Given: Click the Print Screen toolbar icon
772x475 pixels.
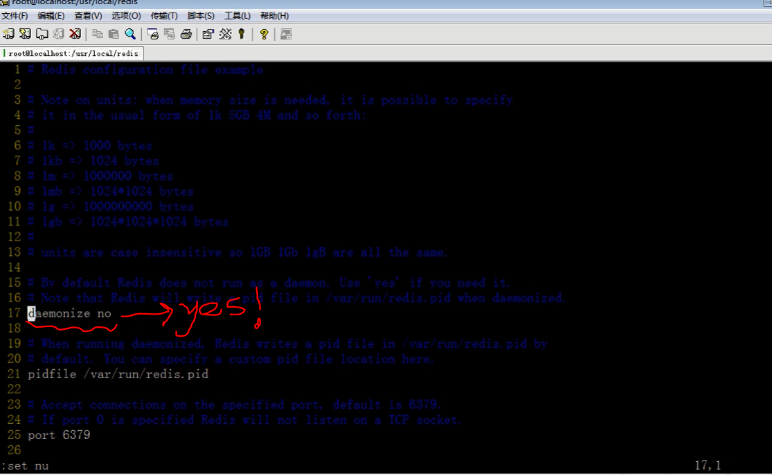Looking at the screenshot, I should click(x=152, y=34).
